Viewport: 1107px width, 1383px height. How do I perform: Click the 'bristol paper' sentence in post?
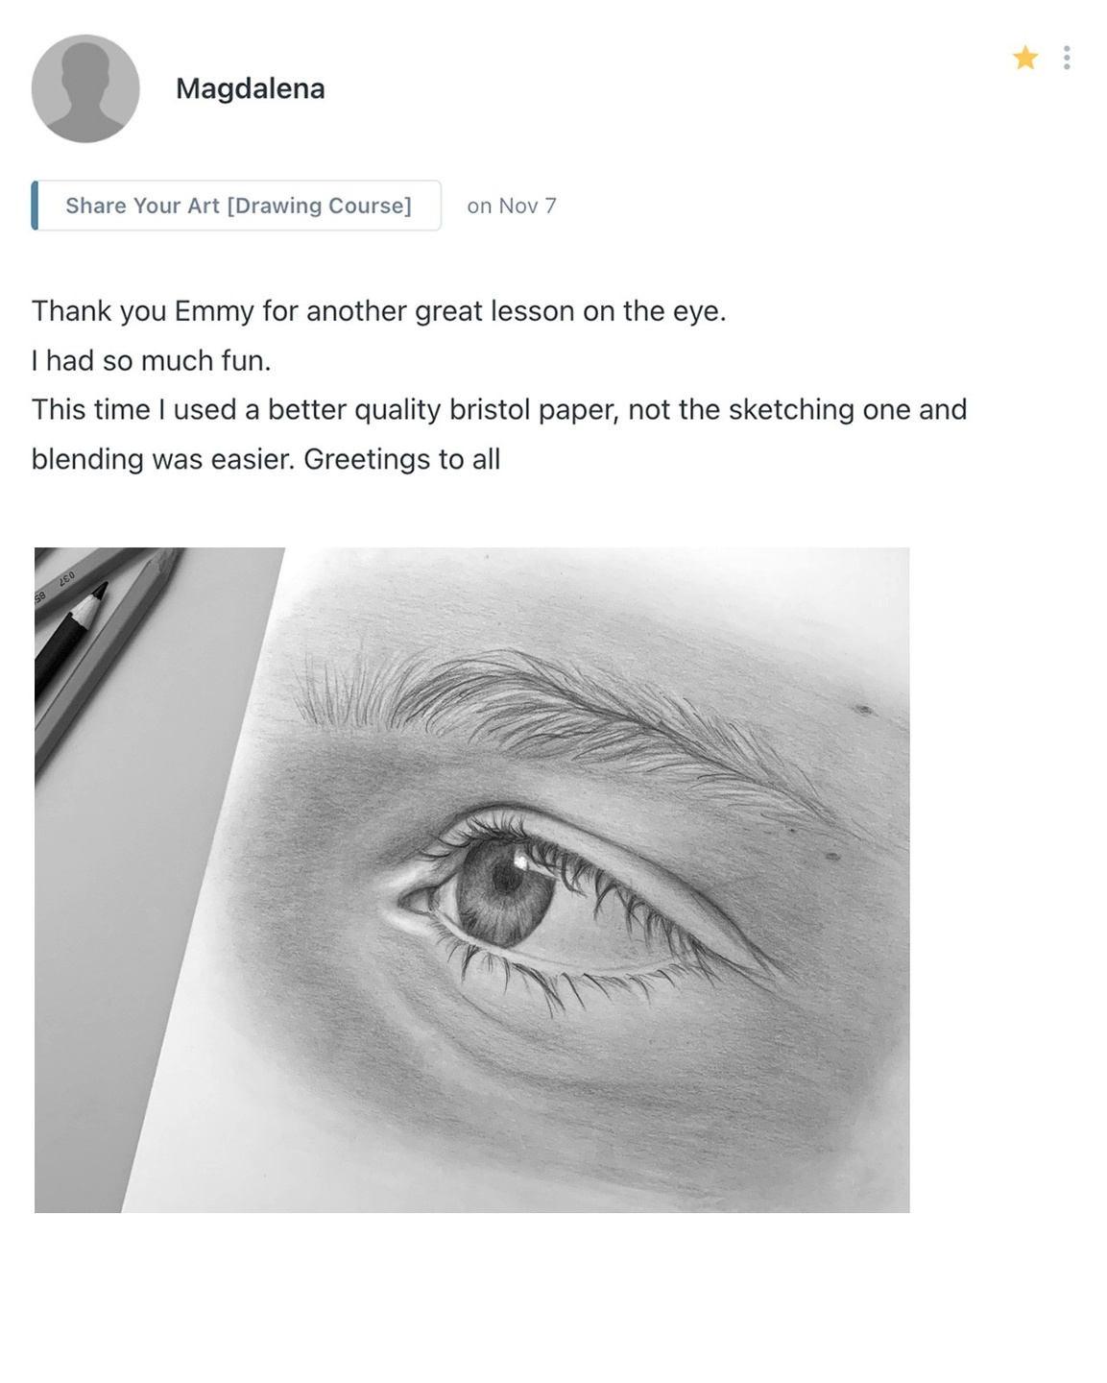(x=498, y=410)
